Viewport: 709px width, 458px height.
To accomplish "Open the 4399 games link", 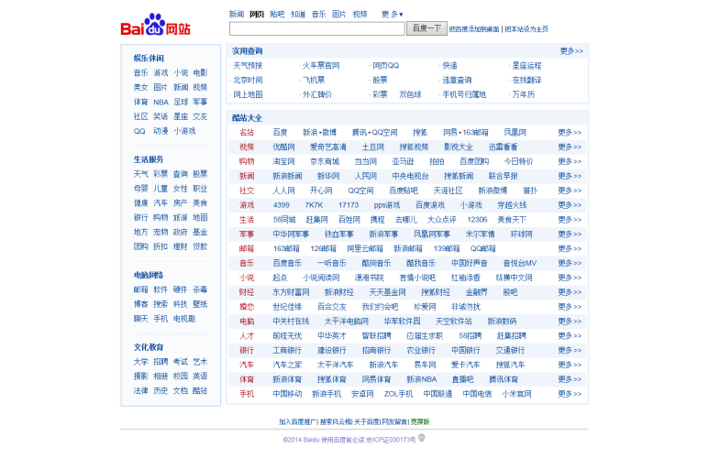I will [x=282, y=205].
